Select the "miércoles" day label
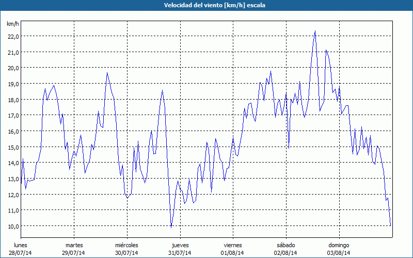Viewport: 413px width, 258px height. pos(126,245)
